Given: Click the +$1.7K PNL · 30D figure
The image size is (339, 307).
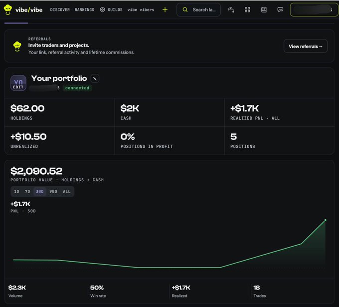Looking at the screenshot, I should pos(20,204).
